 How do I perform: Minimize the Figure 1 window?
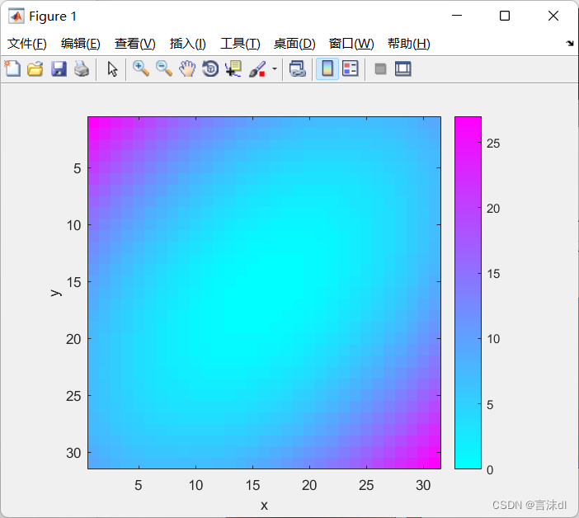[457, 16]
